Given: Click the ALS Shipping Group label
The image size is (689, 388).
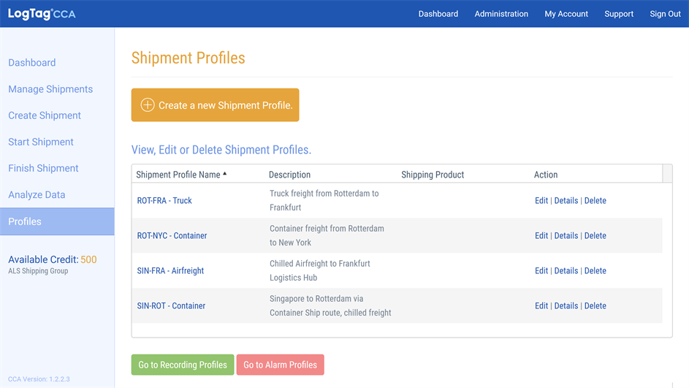Looking at the screenshot, I should tap(38, 270).
